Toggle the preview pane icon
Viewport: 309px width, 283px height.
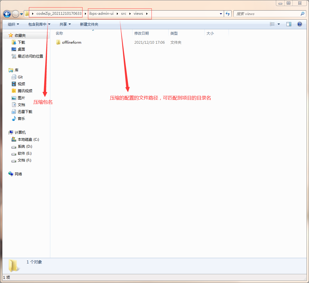pos(289,24)
